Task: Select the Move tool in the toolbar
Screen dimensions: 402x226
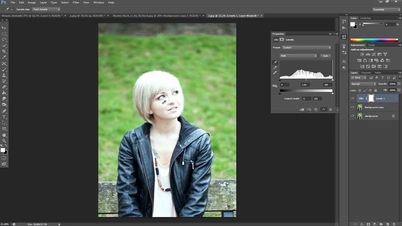Action: (x=4, y=28)
